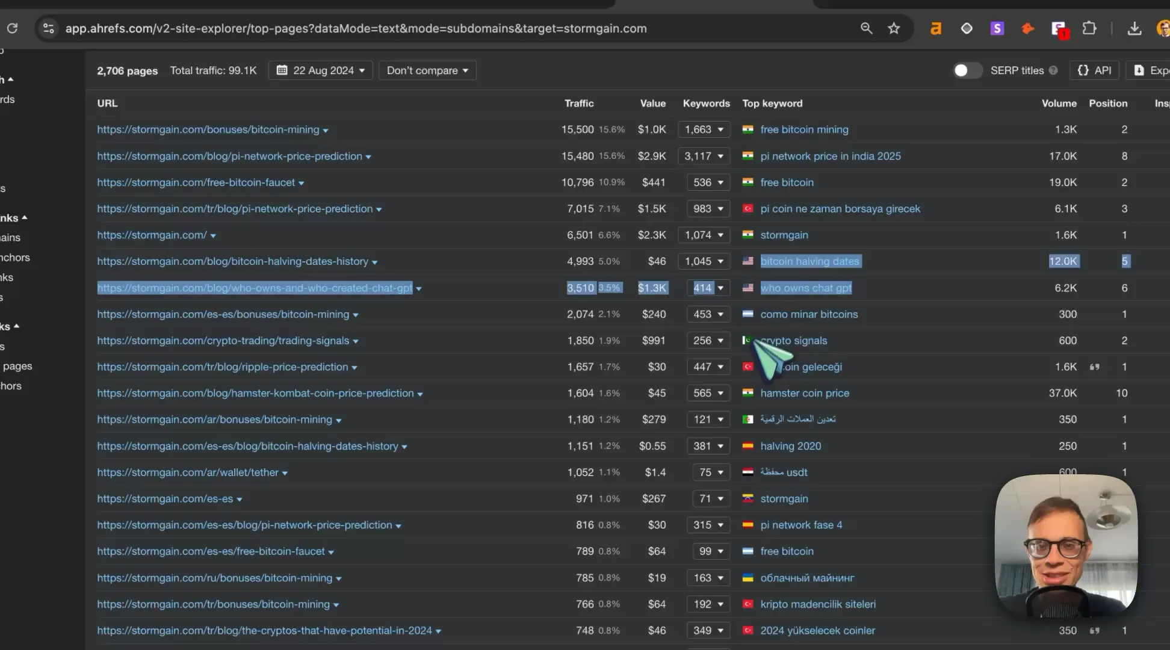
Task: Sort by Volume column header
Action: pyautogui.click(x=1059, y=104)
